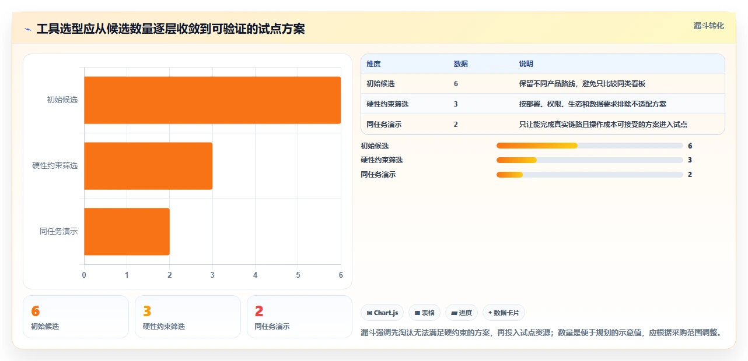The image size is (748, 361).
Task: Click the value 2 after the progress bar
Action: click(690, 175)
